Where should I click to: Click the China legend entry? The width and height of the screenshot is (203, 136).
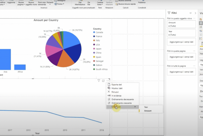tap(97, 53)
